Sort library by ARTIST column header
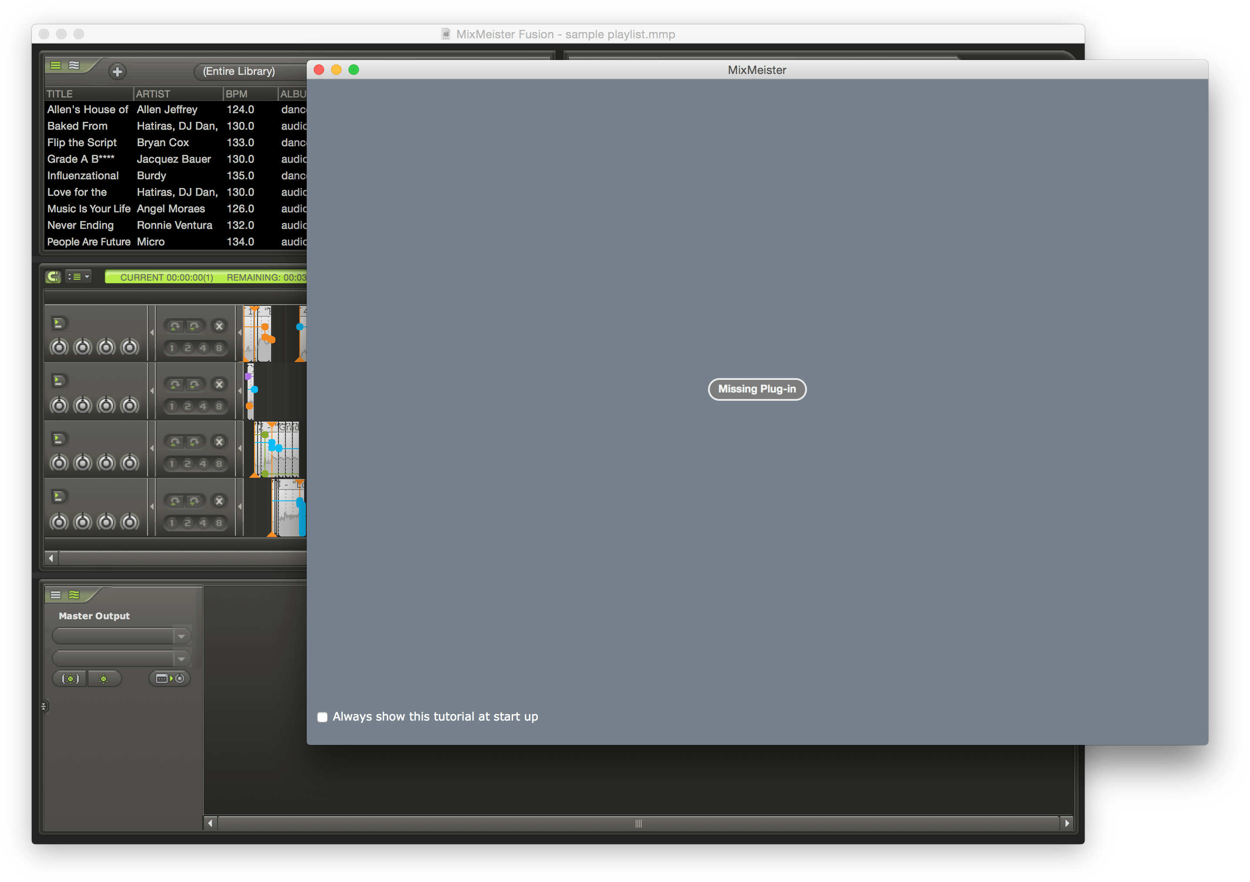The height and width of the screenshot is (882, 1250). pos(178,94)
